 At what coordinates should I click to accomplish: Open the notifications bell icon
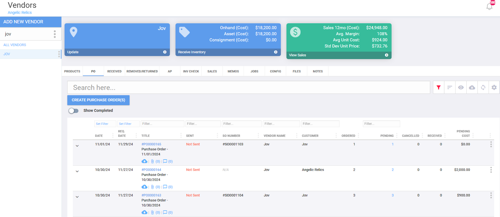click(x=489, y=7)
